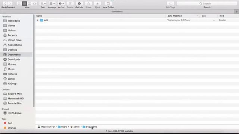Viewport: 239px width, 134px height.
Task: Click the Devices section heading
Action: [6, 90]
